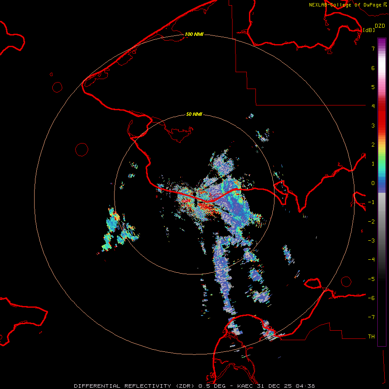Click the "-5" tick label on the color scale
This screenshot has height=389, width=389.
click(371, 279)
